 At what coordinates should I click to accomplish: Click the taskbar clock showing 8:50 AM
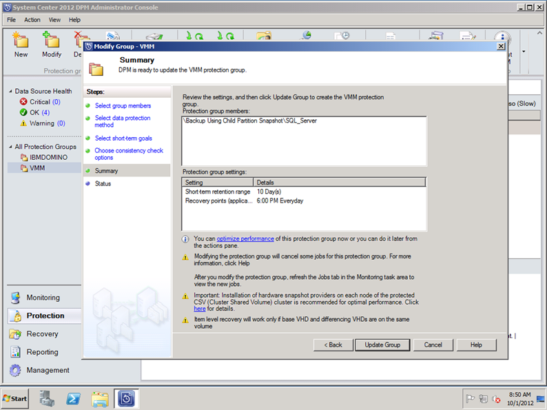[520, 398]
